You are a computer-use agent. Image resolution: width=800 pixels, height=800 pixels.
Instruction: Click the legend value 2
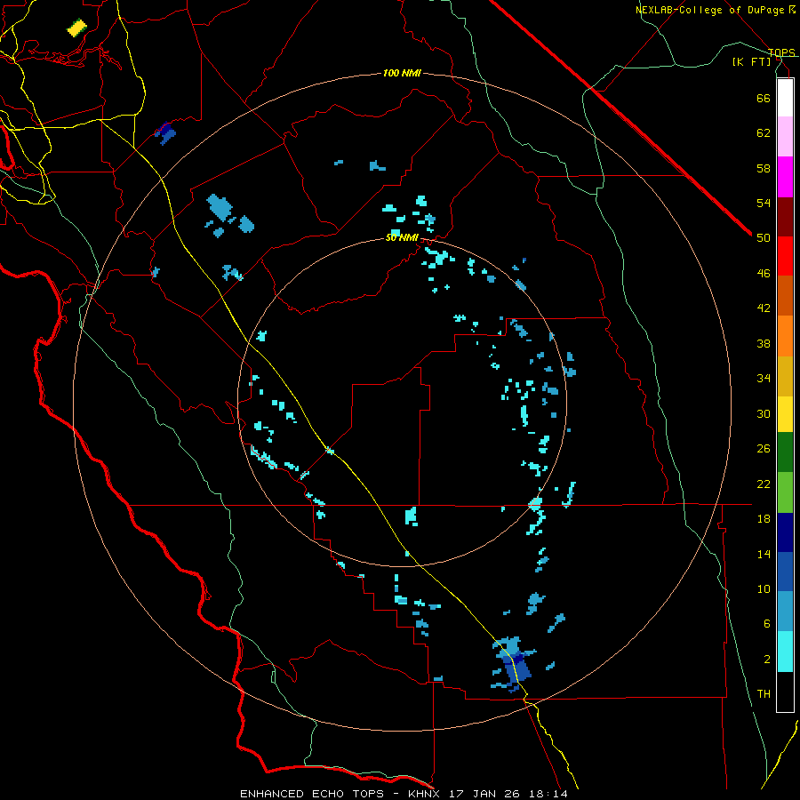click(767, 660)
